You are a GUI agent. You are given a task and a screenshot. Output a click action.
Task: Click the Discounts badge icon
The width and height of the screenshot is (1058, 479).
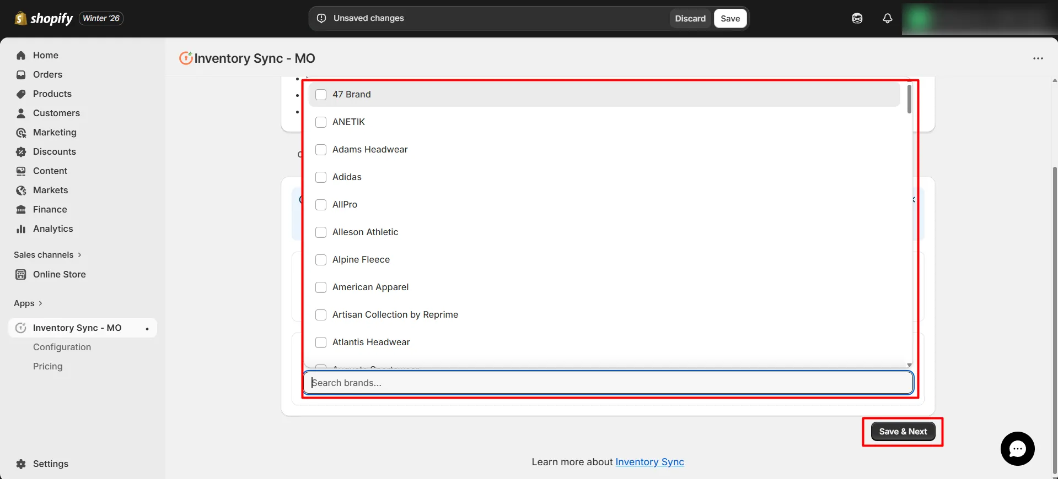pos(21,151)
